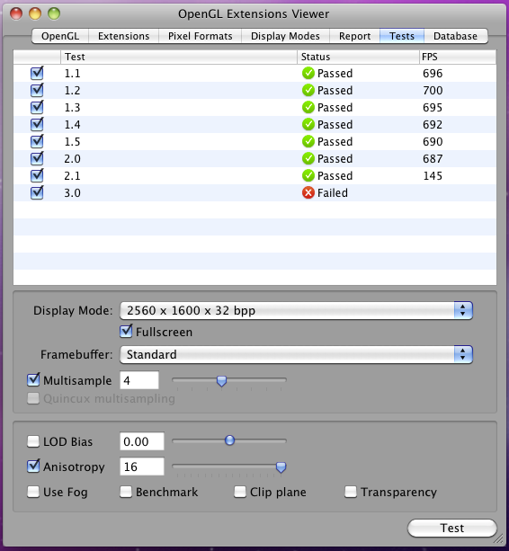
Task: Open the Pixel Formats tab
Action: click(200, 36)
